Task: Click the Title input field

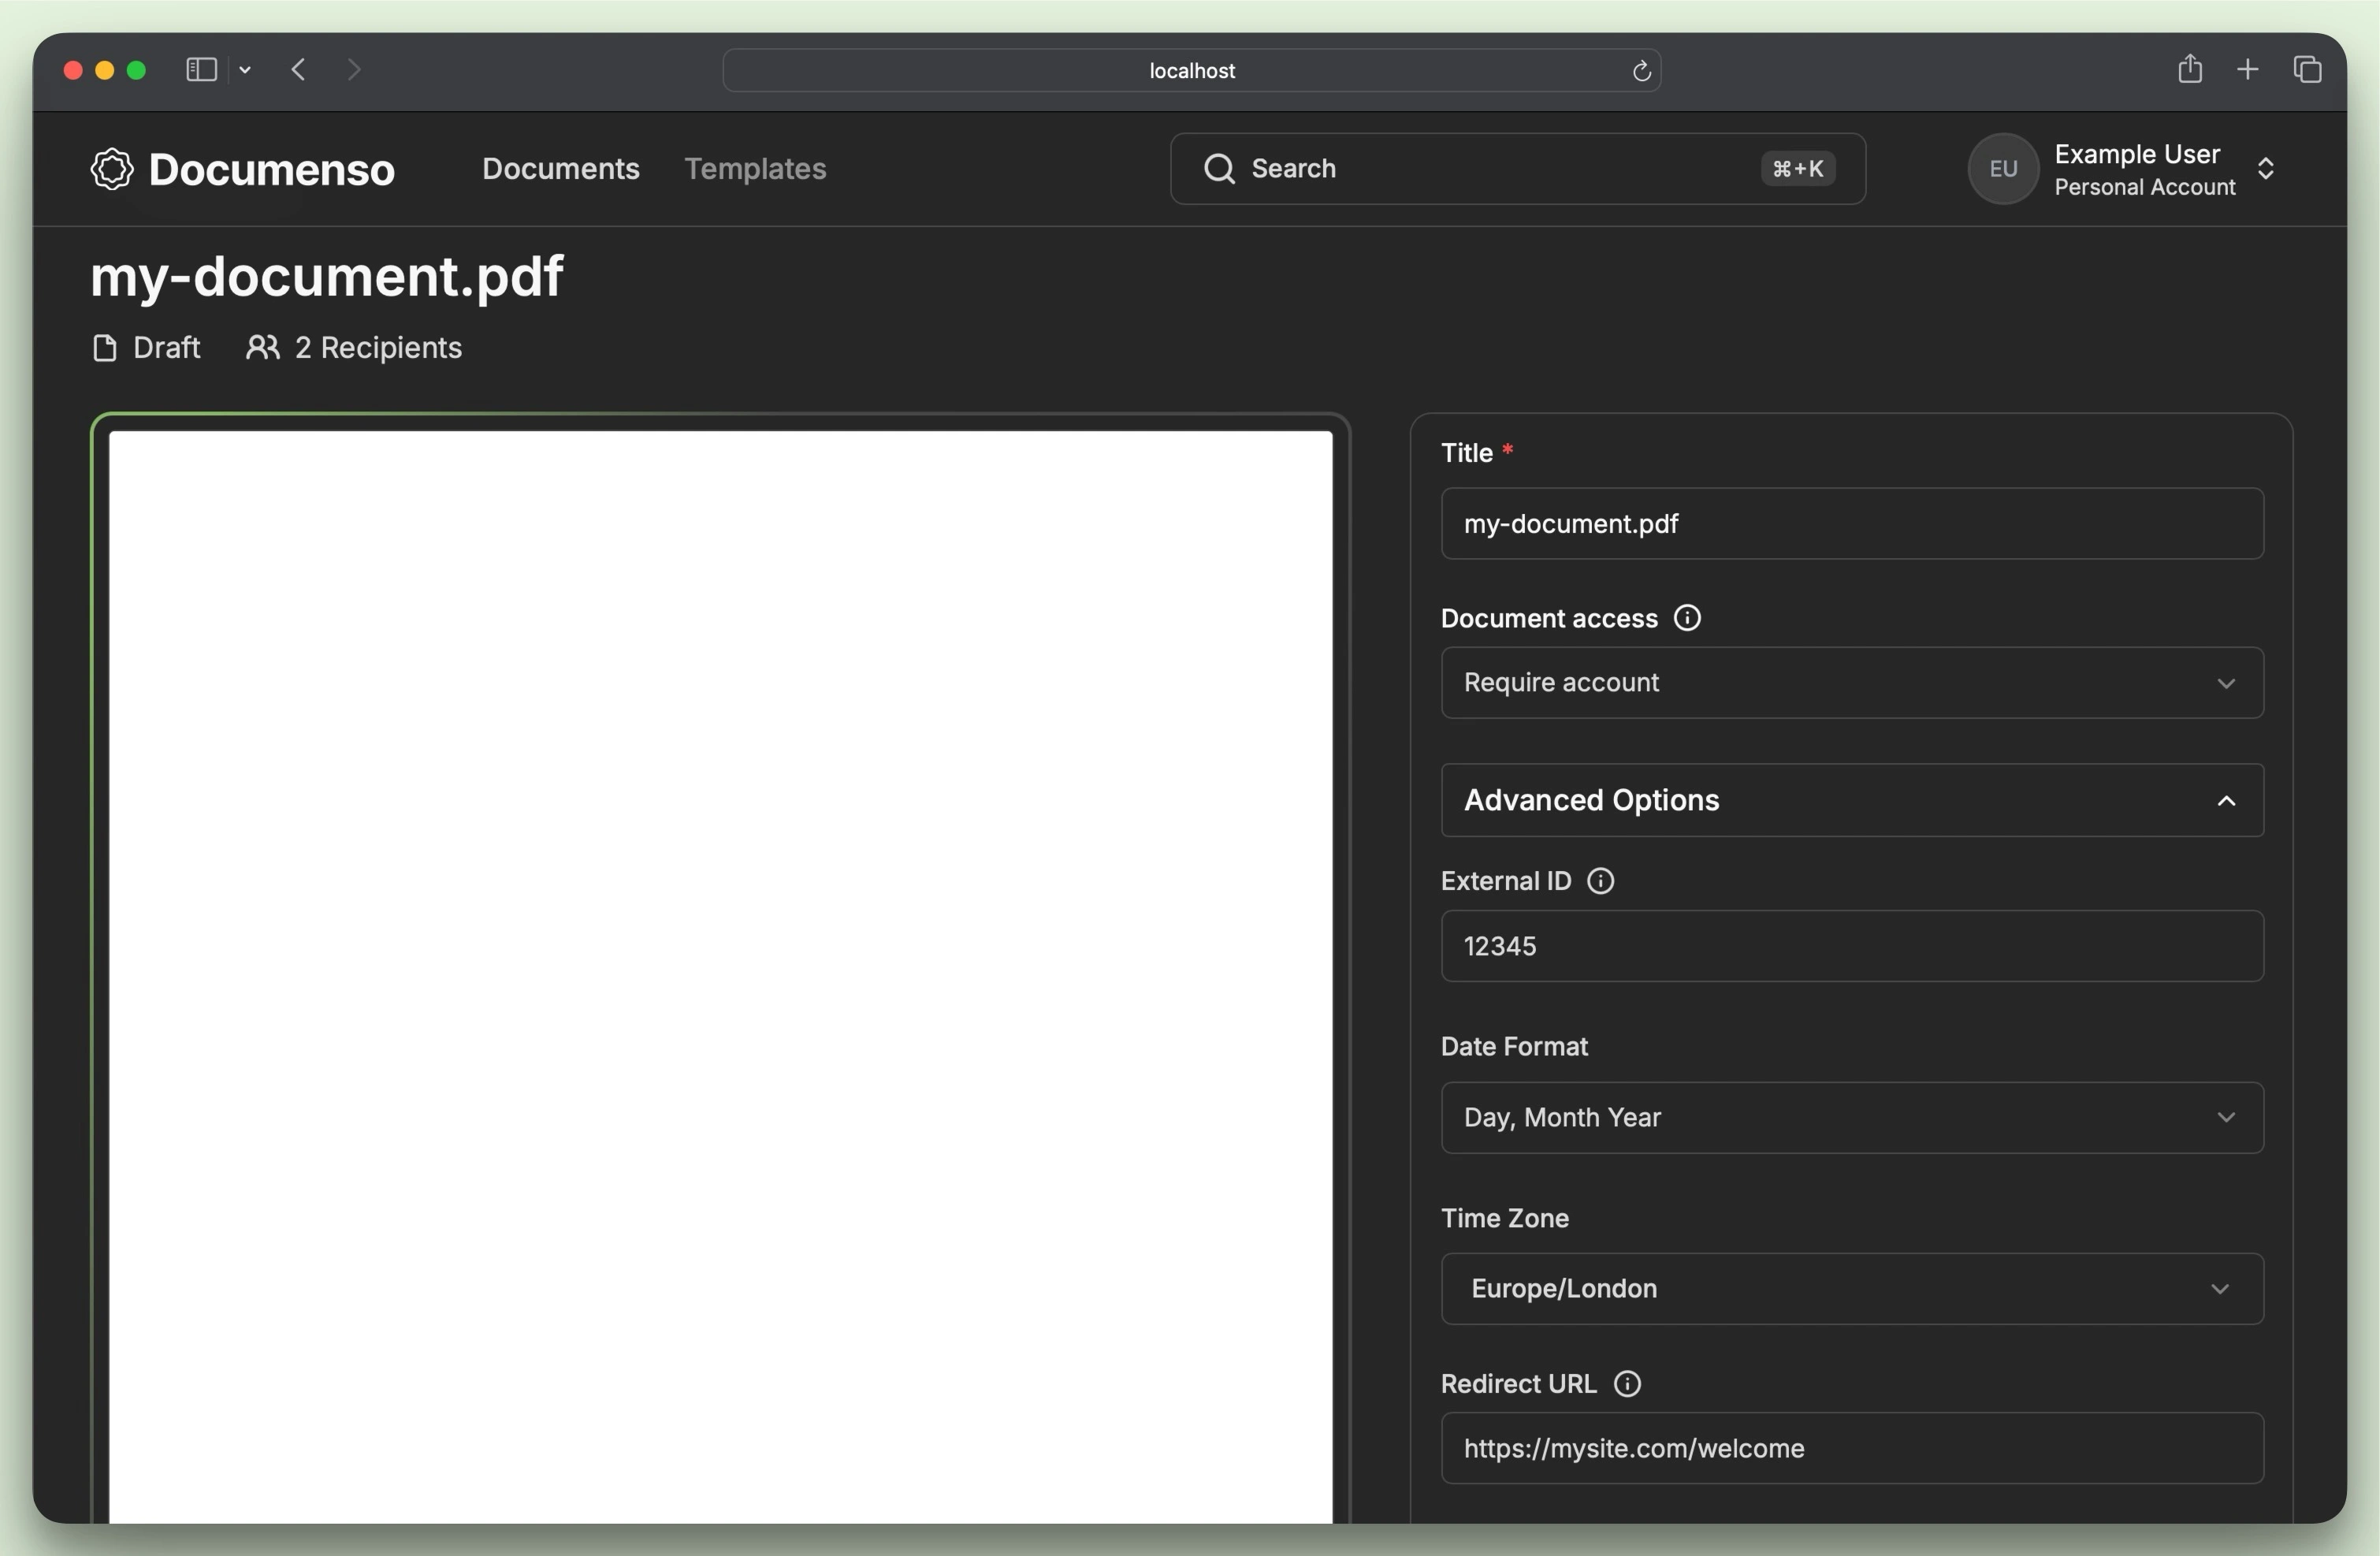Action: click(x=1851, y=524)
